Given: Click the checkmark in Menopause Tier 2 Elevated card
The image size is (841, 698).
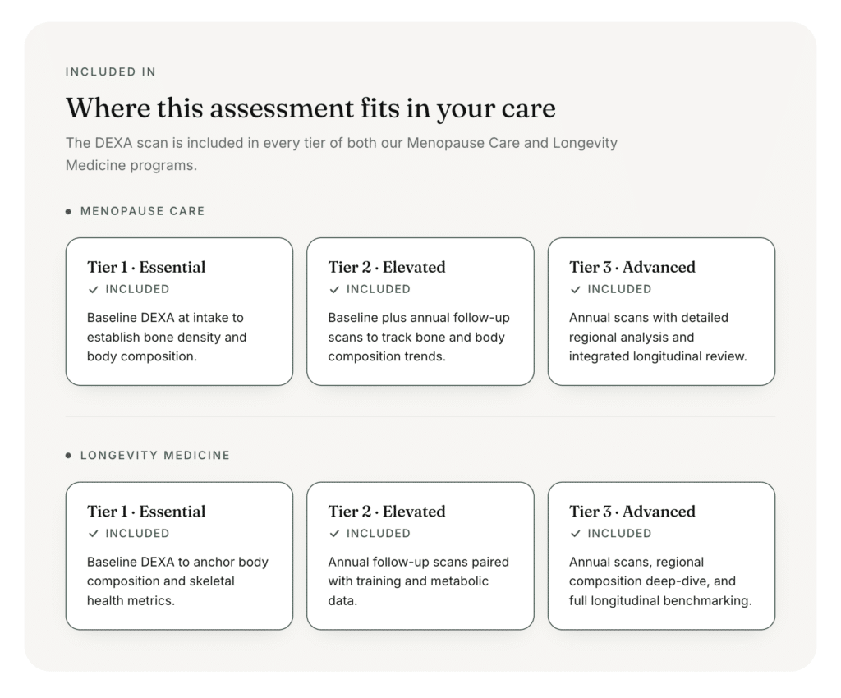Looking at the screenshot, I should coord(334,290).
